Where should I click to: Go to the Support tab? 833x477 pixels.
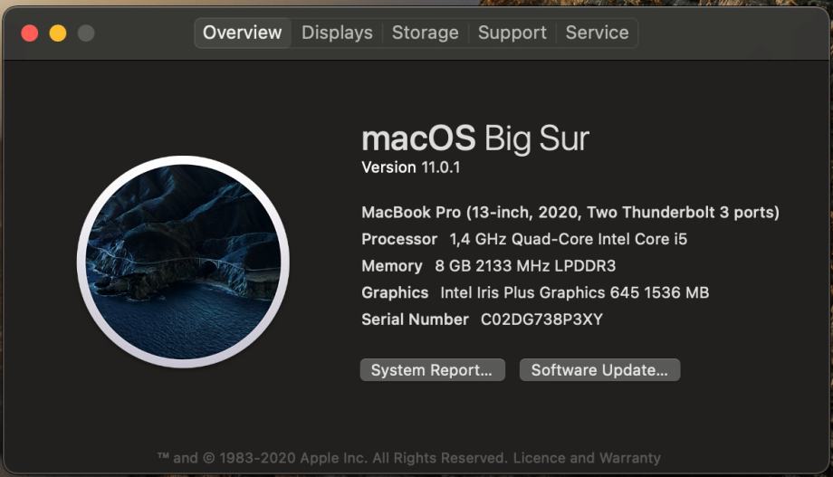pos(512,33)
